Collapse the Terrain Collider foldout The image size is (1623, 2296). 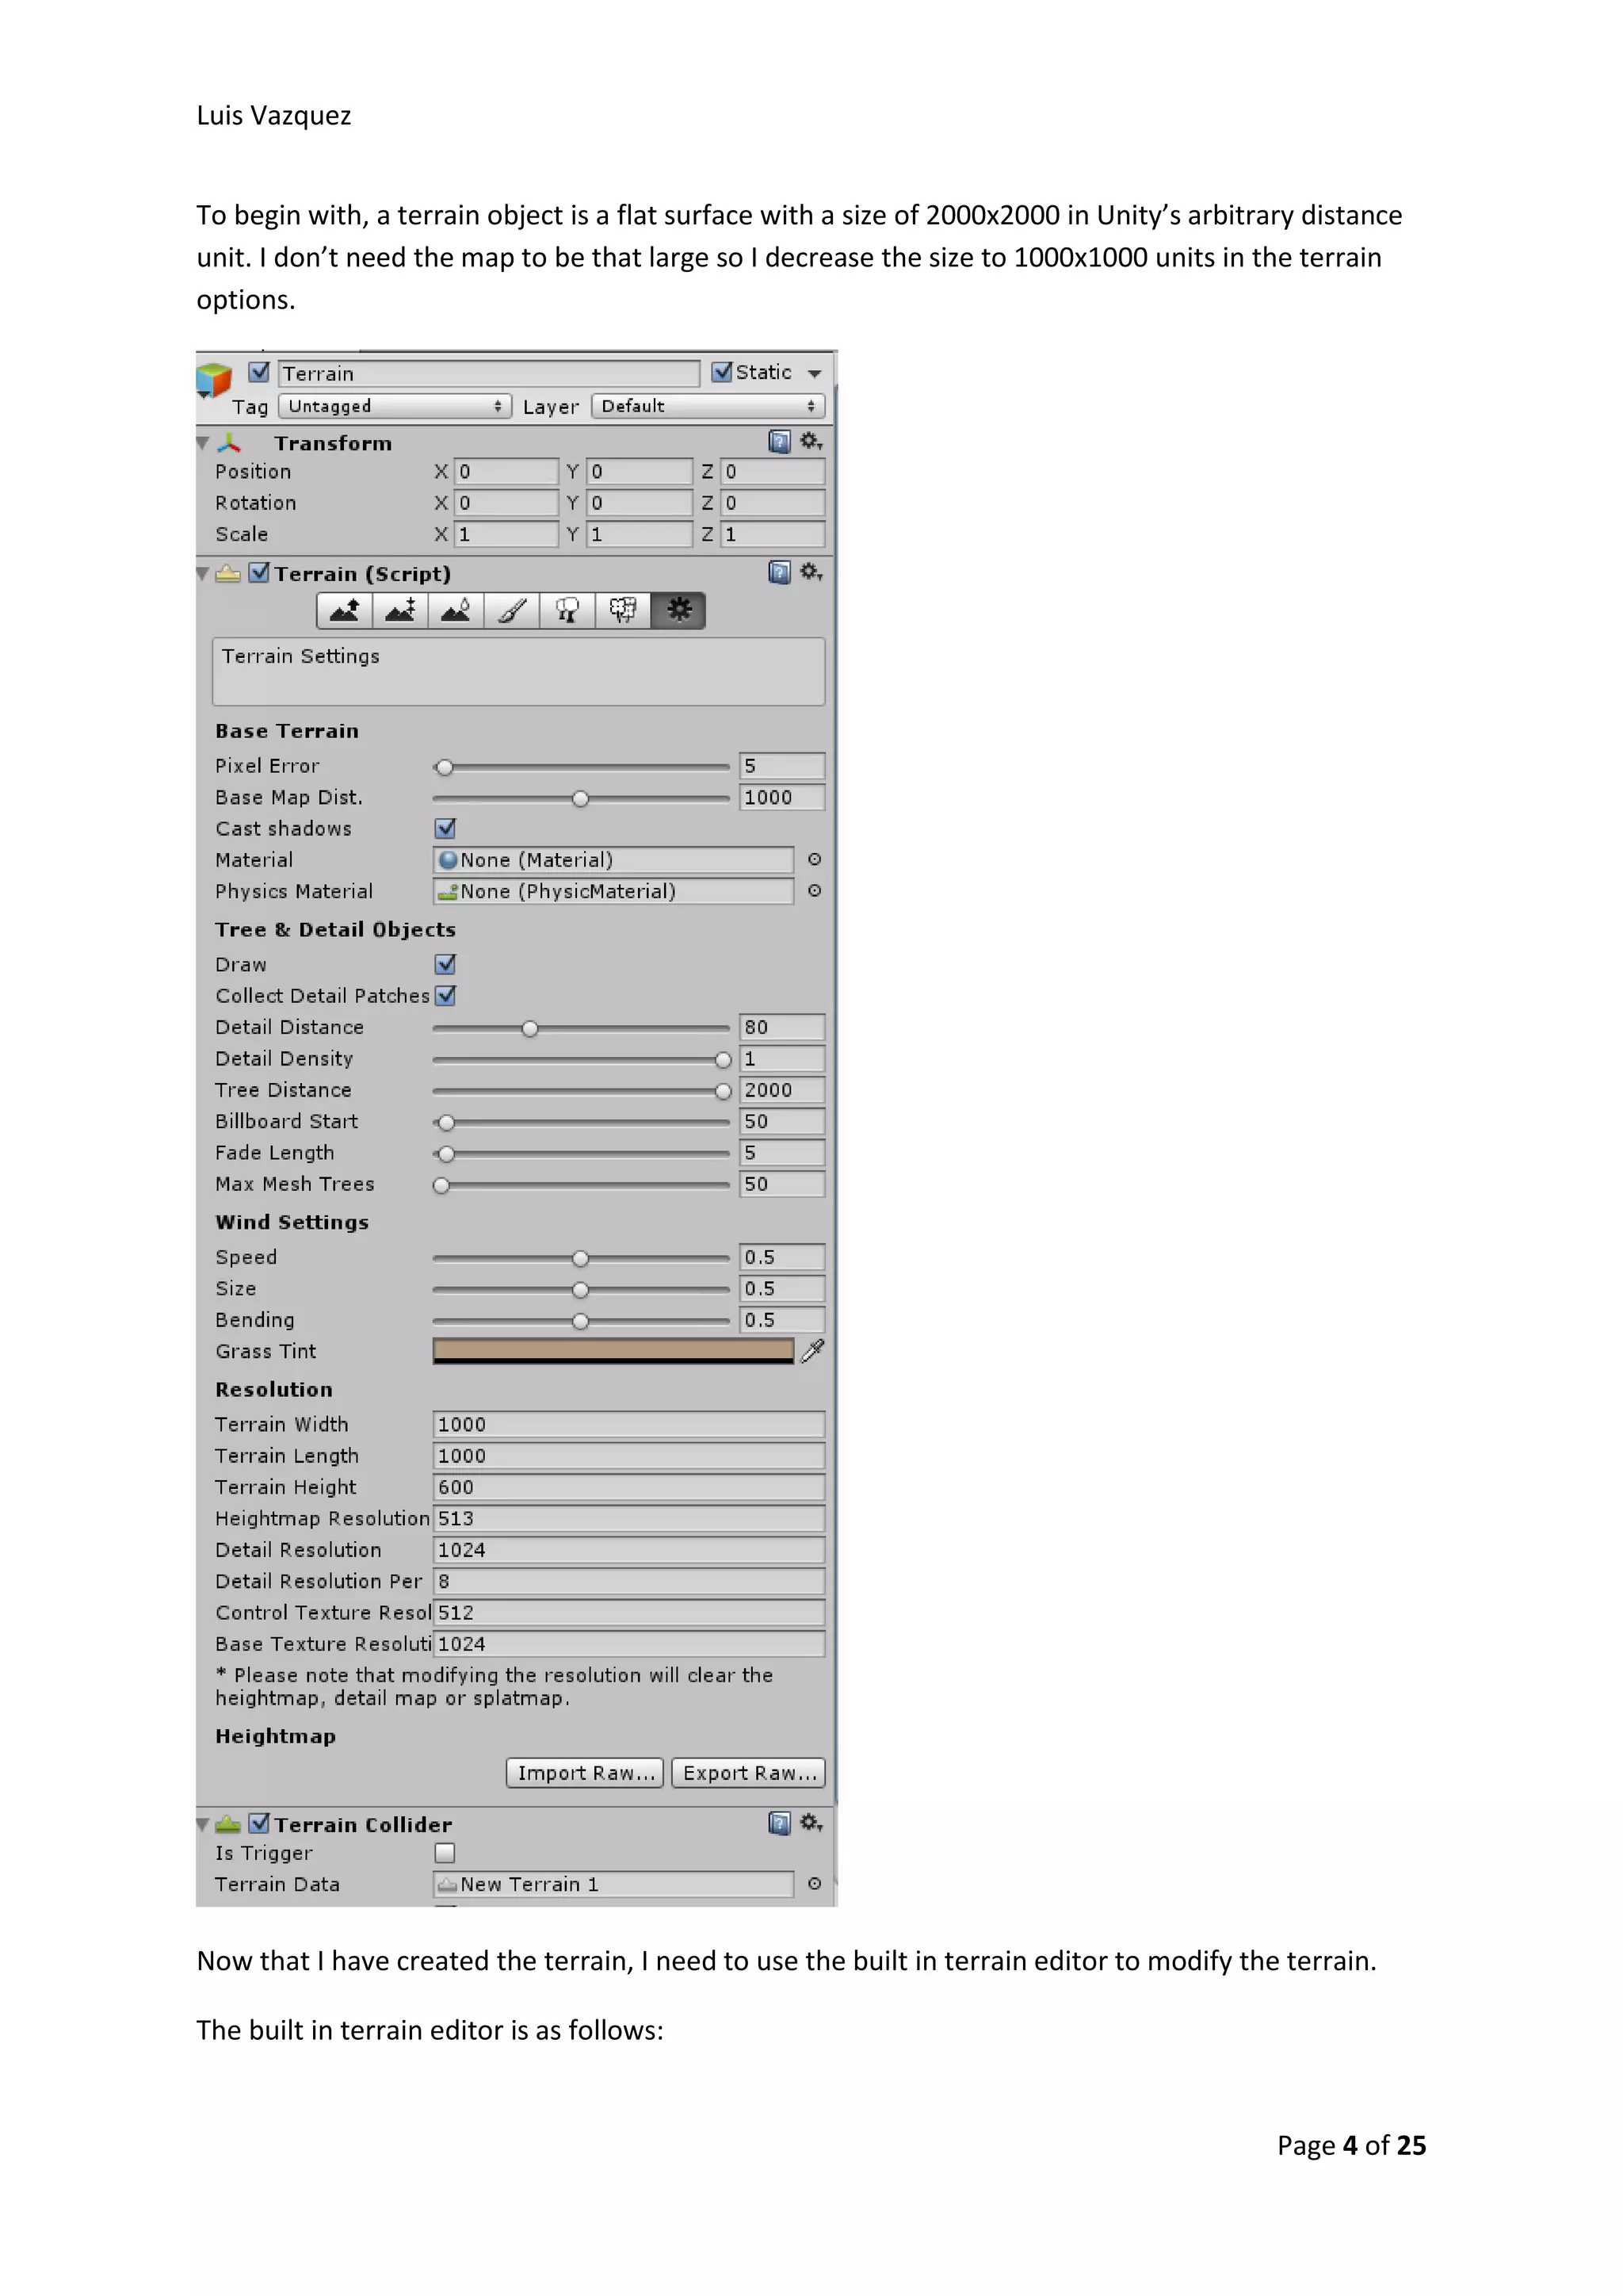[203, 1824]
